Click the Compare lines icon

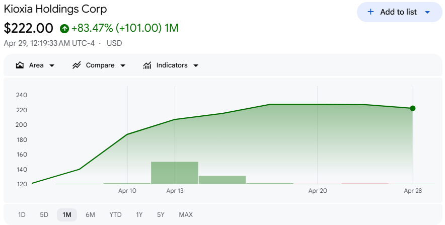(77, 65)
